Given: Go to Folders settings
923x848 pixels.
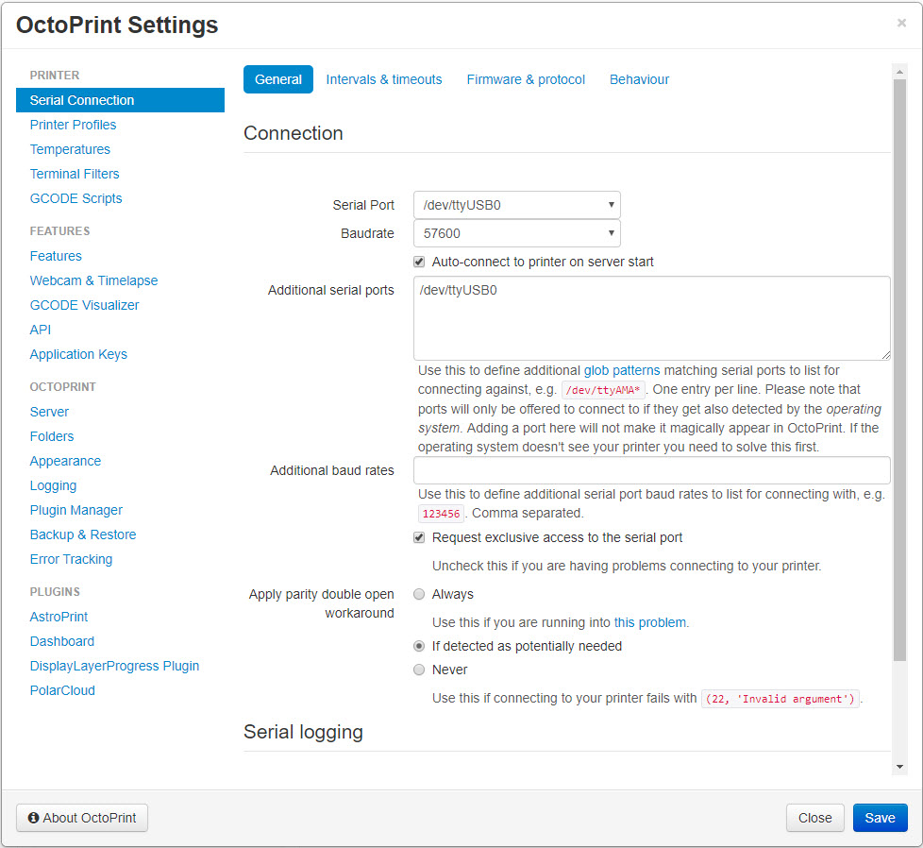Looking at the screenshot, I should [52, 436].
